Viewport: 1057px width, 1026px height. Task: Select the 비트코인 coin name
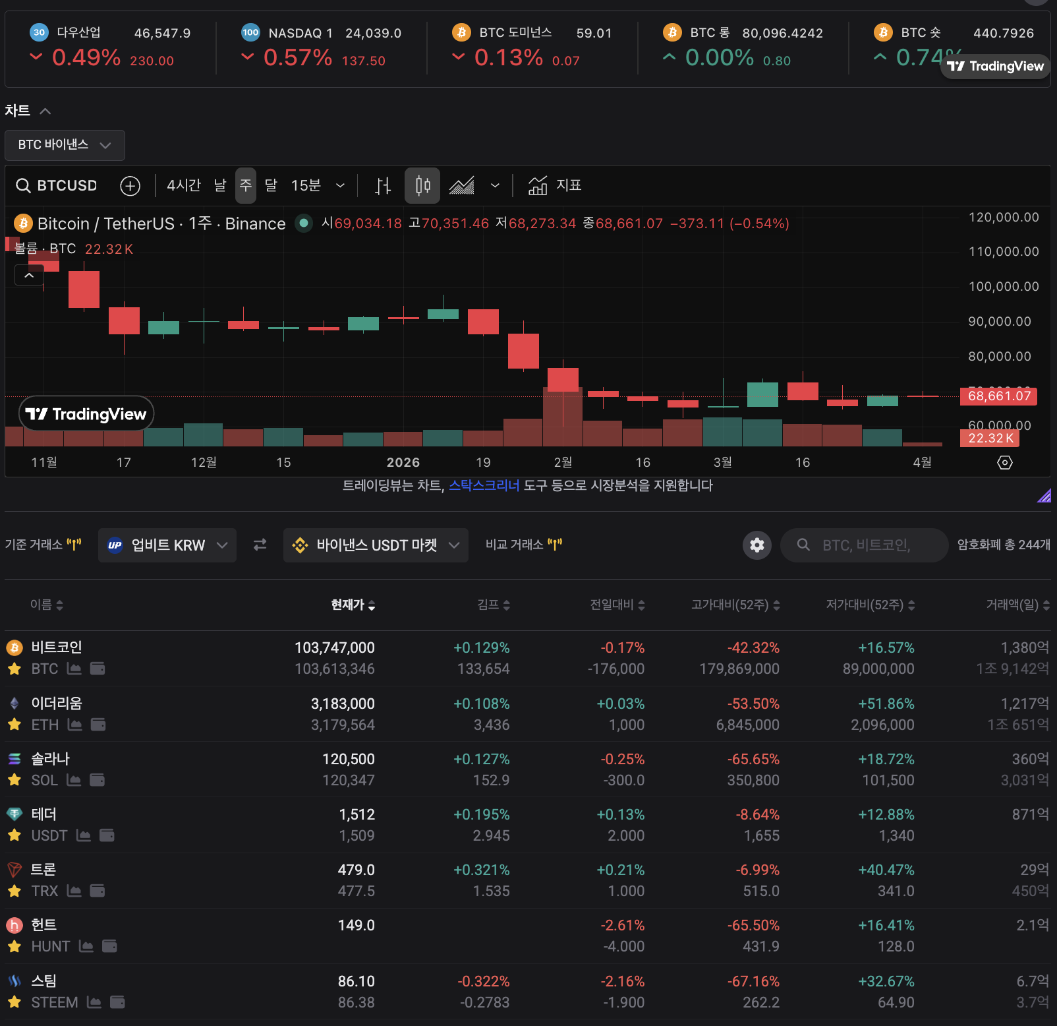[57, 648]
